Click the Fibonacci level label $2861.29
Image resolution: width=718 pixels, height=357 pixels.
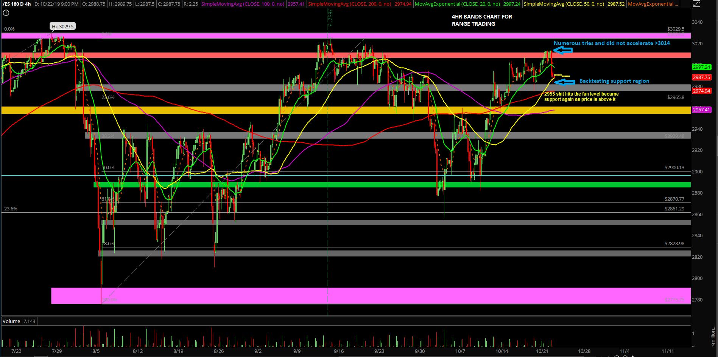(674, 209)
